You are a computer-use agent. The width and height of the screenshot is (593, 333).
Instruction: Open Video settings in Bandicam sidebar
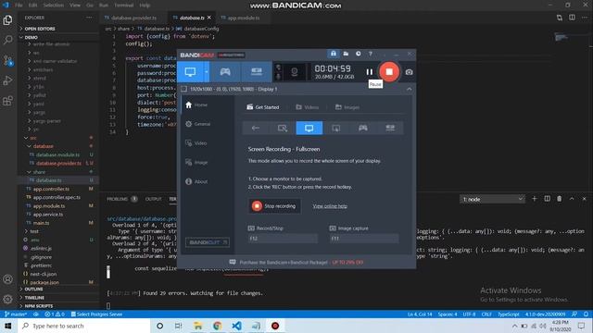pyautogui.click(x=196, y=143)
